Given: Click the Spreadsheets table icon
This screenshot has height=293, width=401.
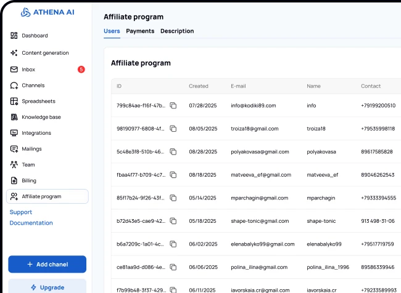Looking at the screenshot, I should click(x=14, y=101).
